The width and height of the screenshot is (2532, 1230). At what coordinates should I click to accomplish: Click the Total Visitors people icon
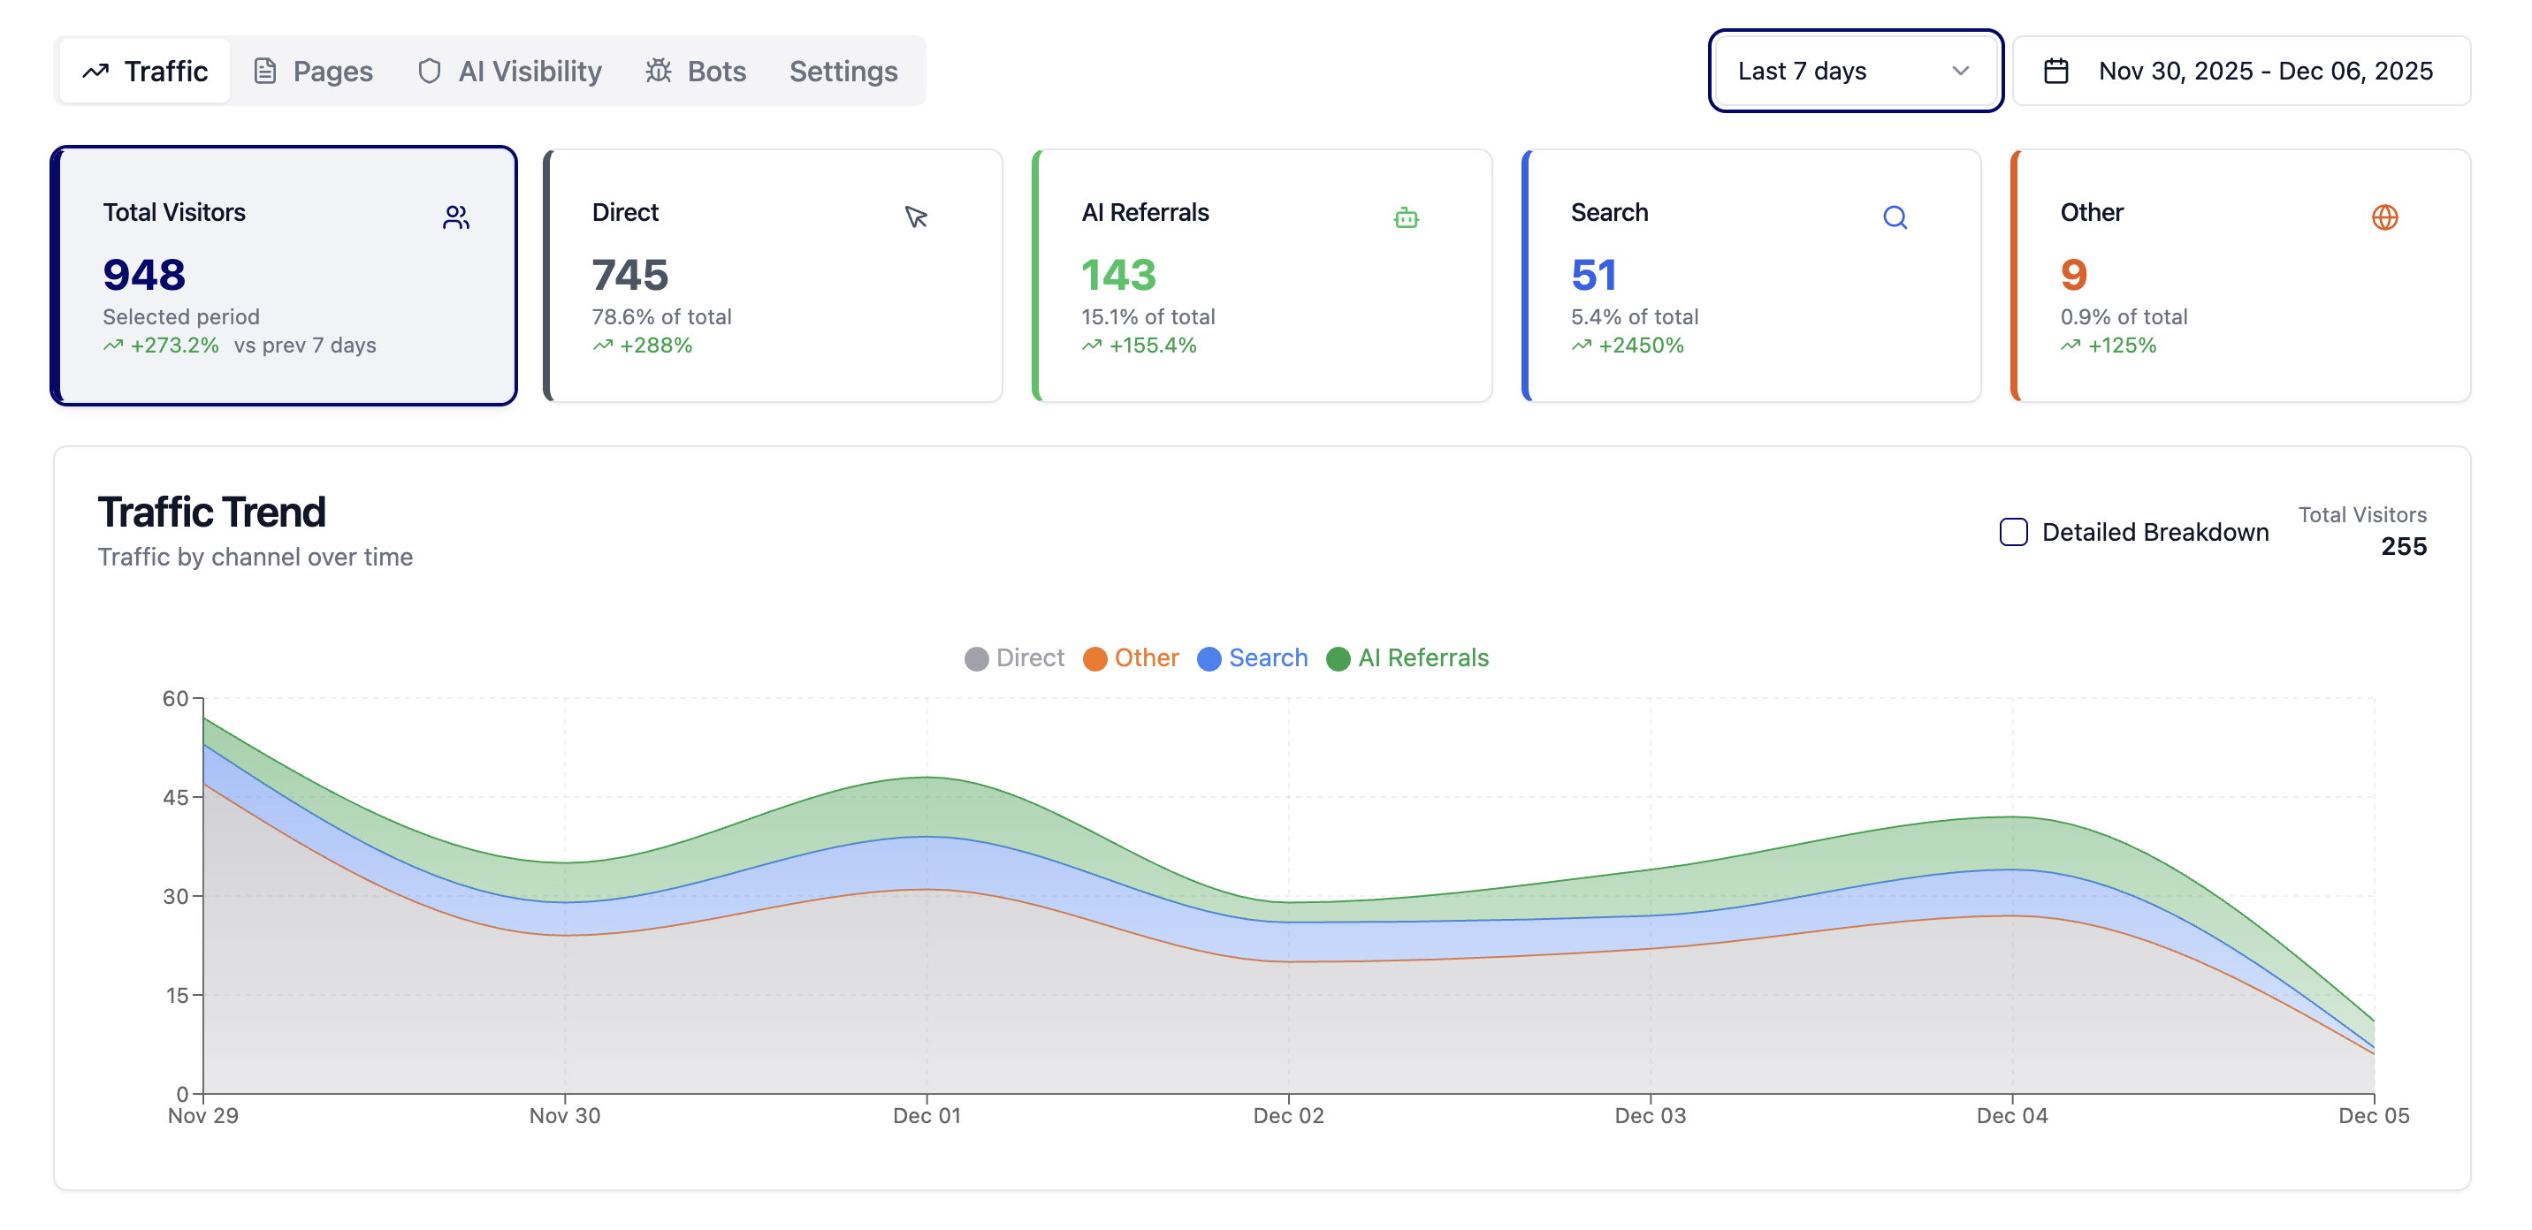coord(456,217)
